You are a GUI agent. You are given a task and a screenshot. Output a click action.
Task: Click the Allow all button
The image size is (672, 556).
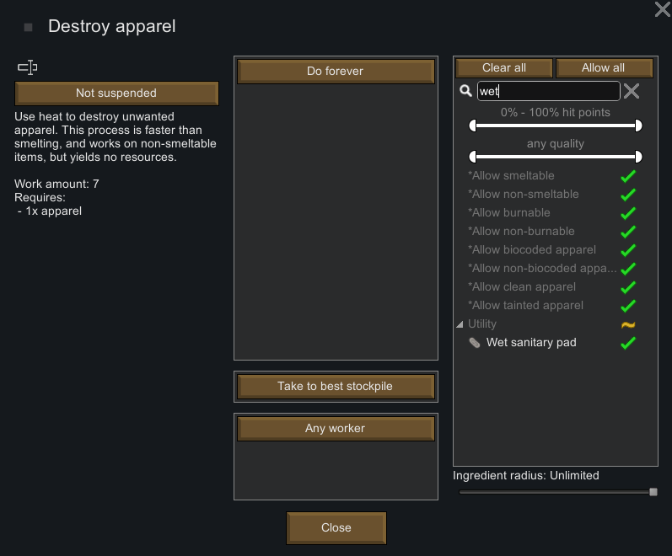[x=605, y=67]
